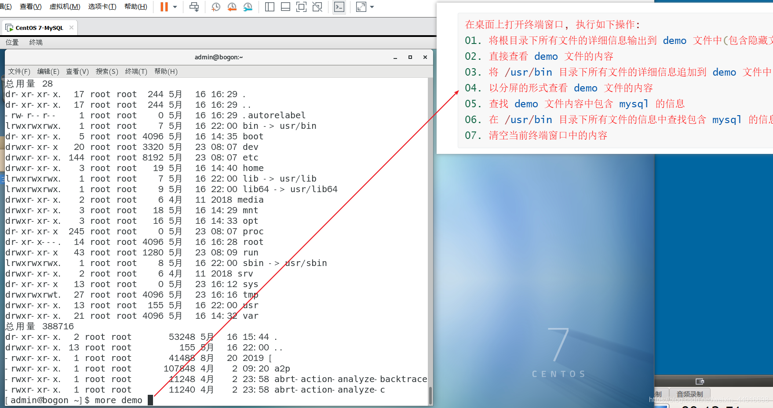
Task: Click the terminal vertical scrollbar thumb
Action: 430,395
